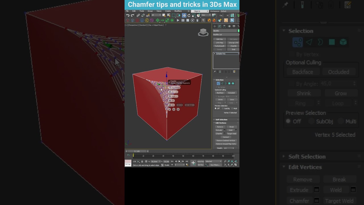The width and height of the screenshot is (364, 205).
Task: Toggle the Window/Crossing selection icon
Action: tap(179, 15)
